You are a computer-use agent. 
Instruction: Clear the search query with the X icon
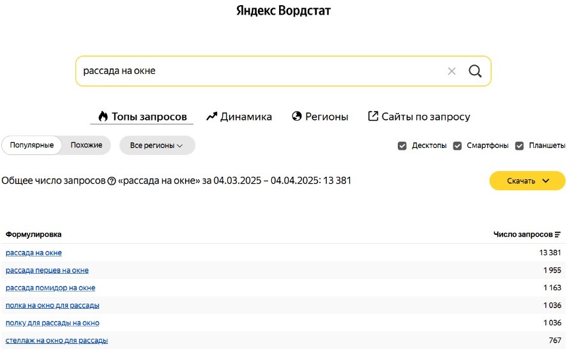[451, 71]
